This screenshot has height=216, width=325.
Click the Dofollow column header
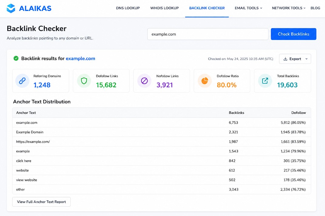coord(298,113)
